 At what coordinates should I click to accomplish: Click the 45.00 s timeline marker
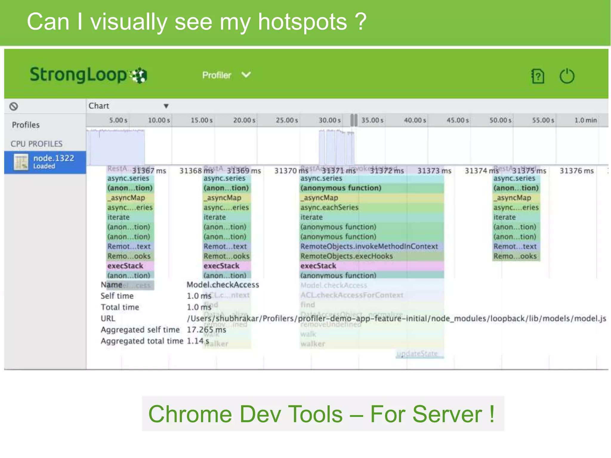[x=457, y=120]
